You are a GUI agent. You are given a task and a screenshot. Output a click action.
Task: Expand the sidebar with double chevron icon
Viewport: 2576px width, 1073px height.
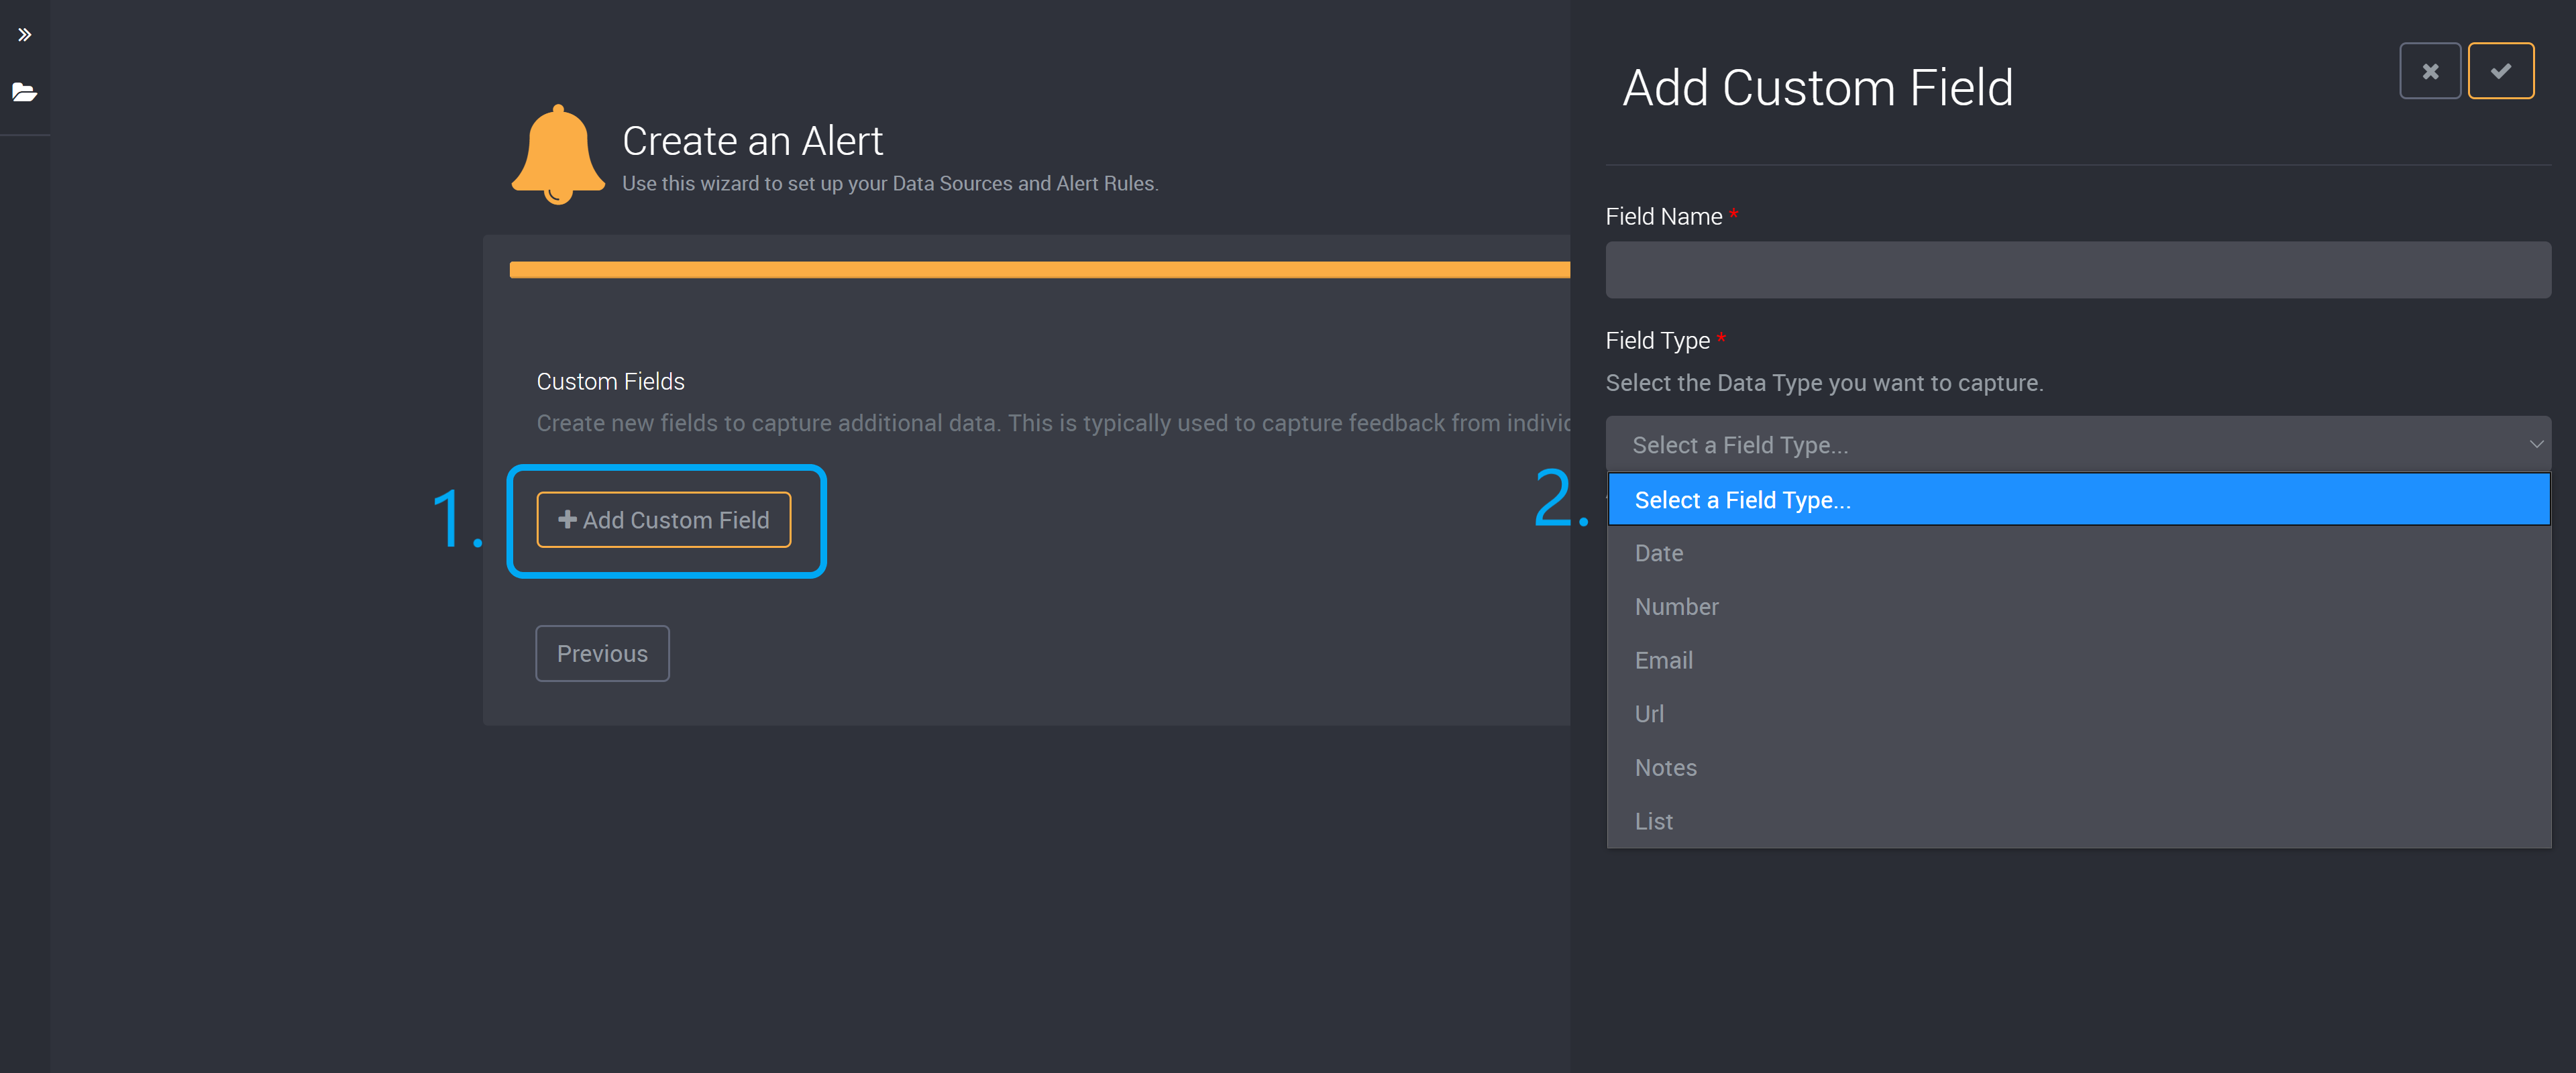coord(25,35)
